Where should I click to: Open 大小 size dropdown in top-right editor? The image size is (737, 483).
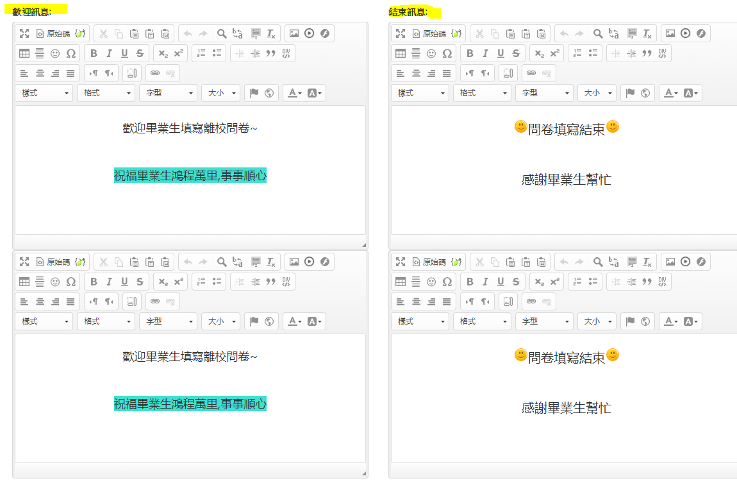(x=597, y=93)
